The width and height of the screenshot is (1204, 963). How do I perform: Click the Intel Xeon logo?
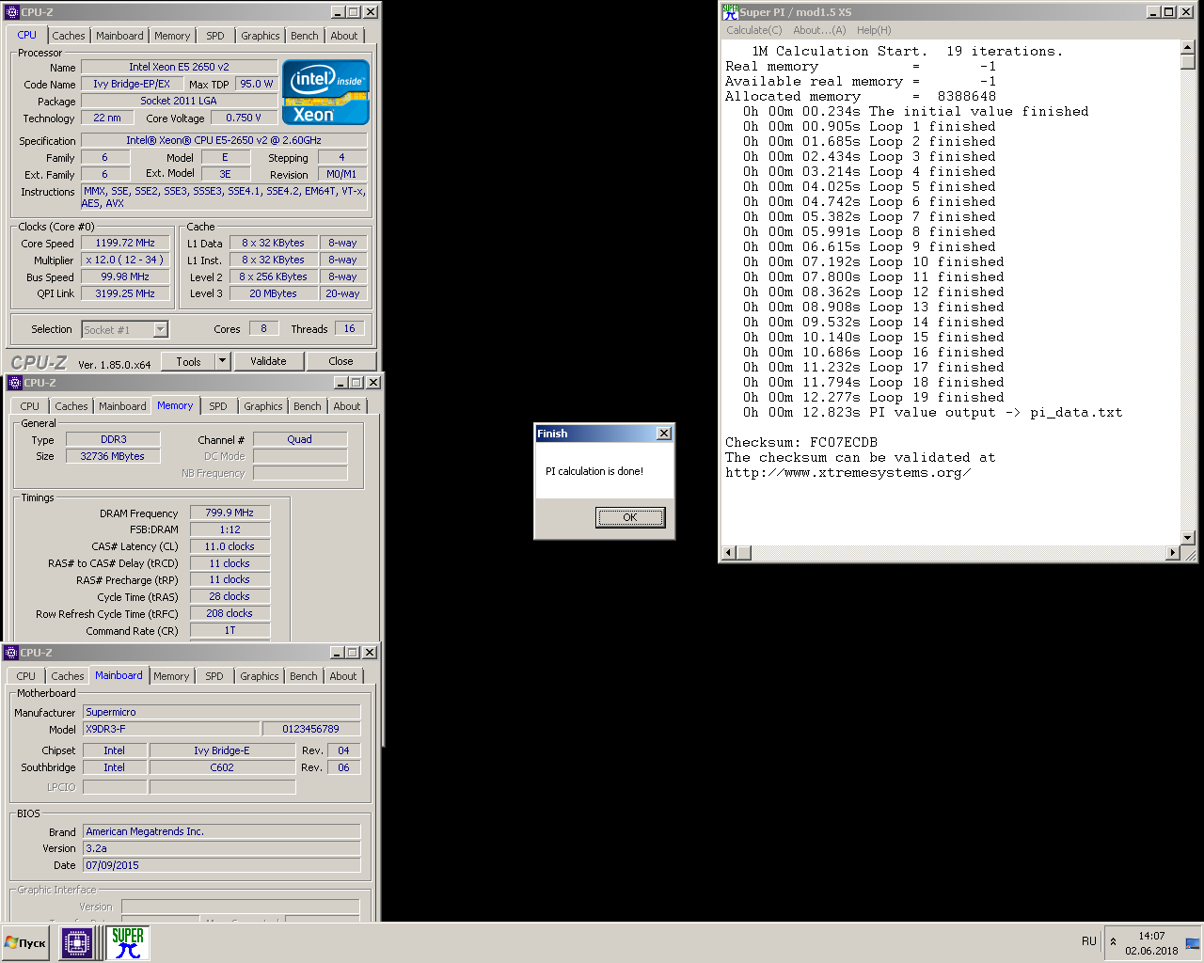click(325, 92)
